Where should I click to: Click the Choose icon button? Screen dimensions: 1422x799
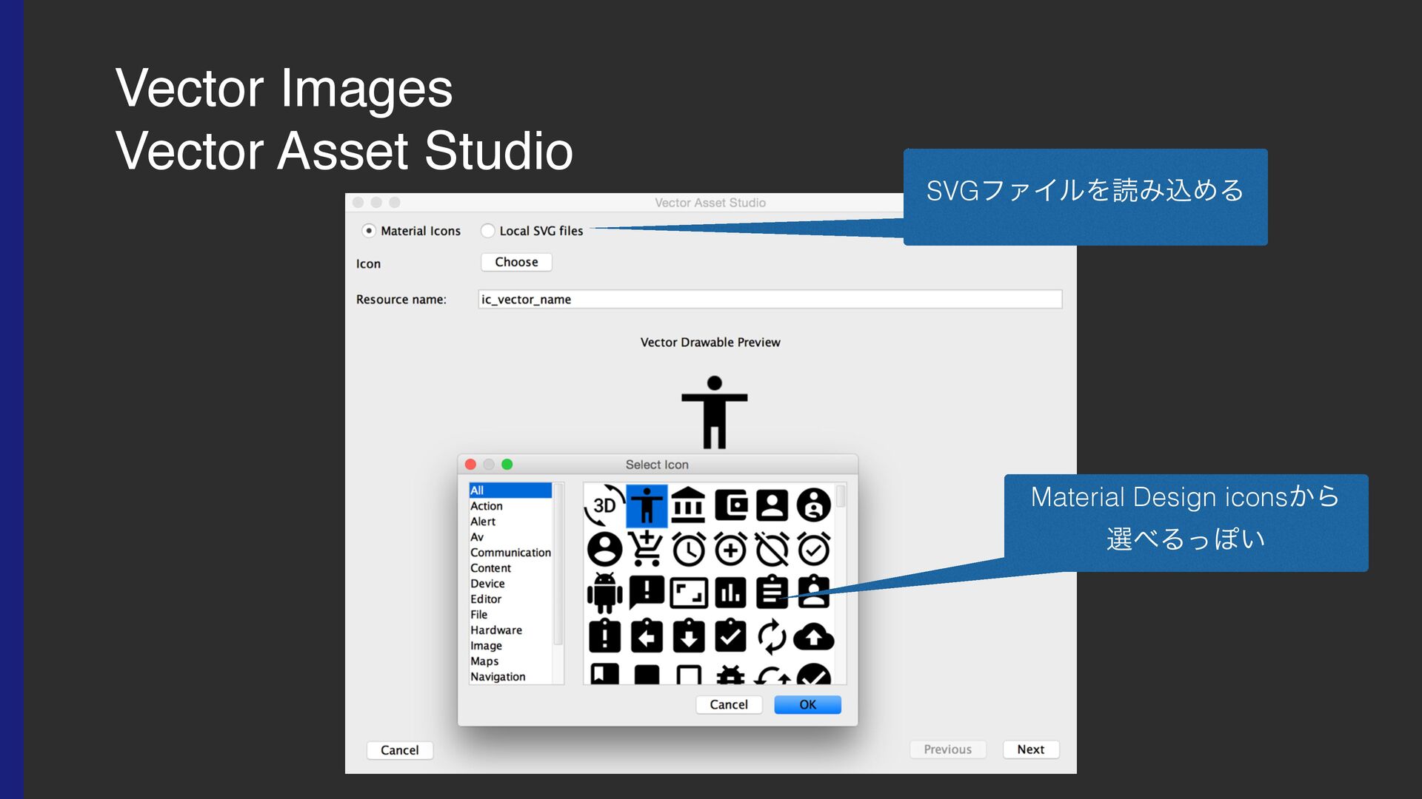[516, 262]
